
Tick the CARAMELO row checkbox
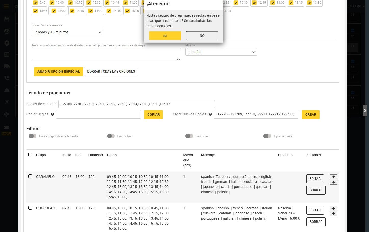(x=30, y=176)
